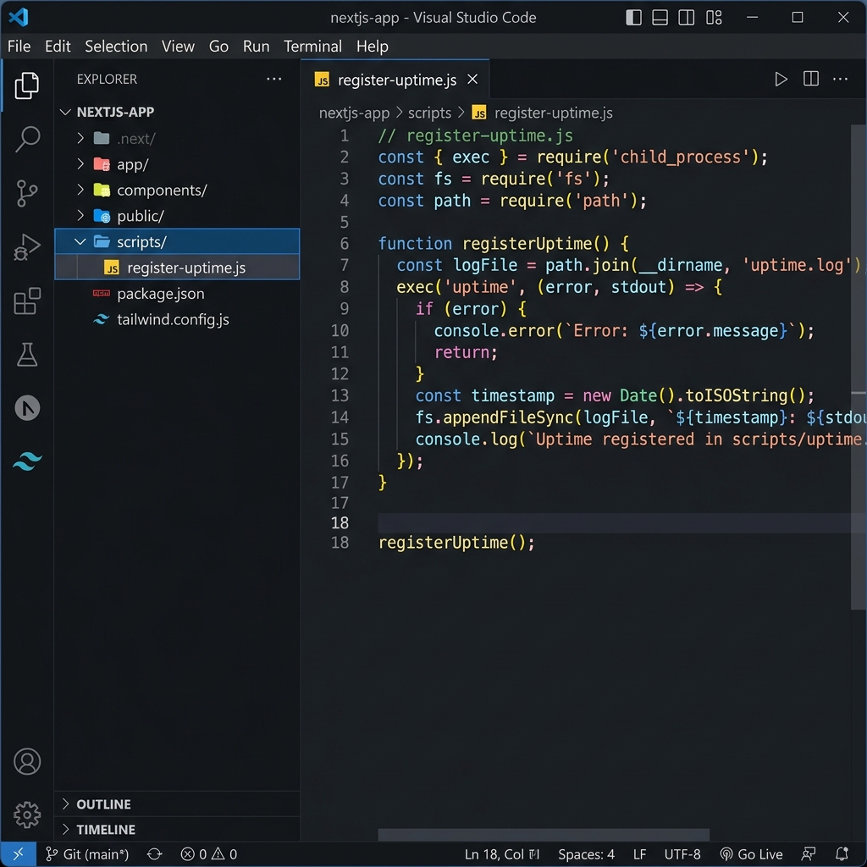Screen dimensions: 867x867
Task: Open the Next.js extension view
Action: [x=26, y=409]
